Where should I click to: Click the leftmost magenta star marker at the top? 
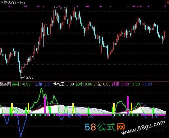10,7
